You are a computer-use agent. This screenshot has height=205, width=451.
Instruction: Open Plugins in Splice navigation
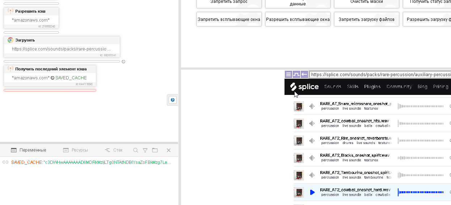click(372, 87)
